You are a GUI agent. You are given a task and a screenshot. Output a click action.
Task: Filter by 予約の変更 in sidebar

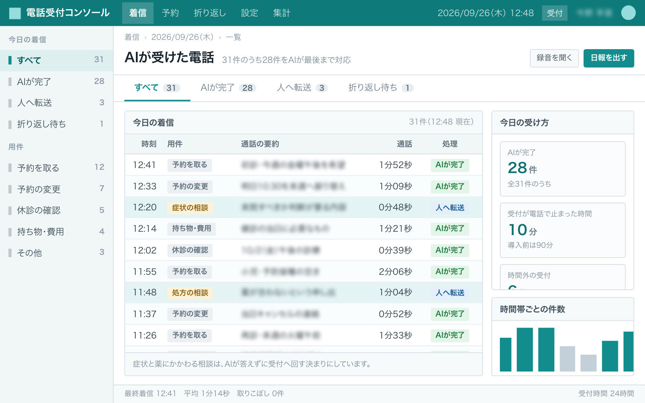(56, 189)
